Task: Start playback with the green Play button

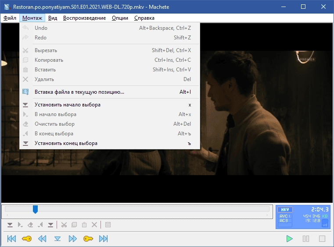Action: click(289, 239)
